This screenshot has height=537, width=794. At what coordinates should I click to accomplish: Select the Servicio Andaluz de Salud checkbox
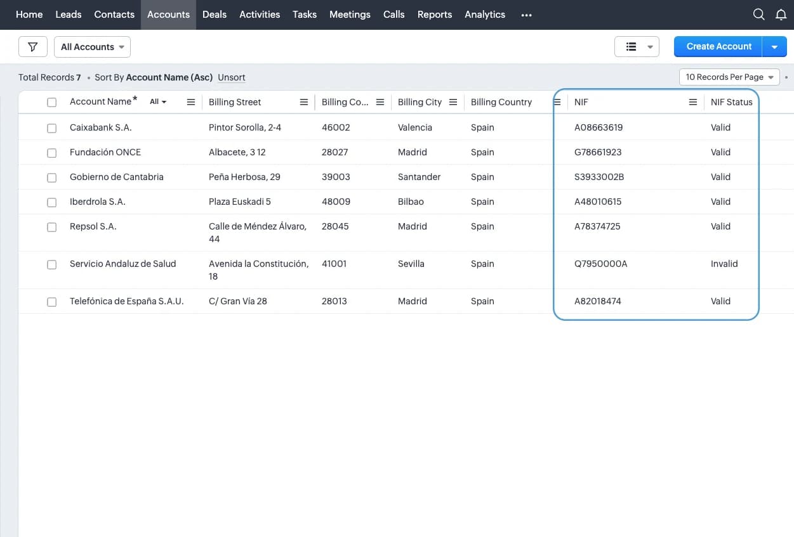point(52,264)
